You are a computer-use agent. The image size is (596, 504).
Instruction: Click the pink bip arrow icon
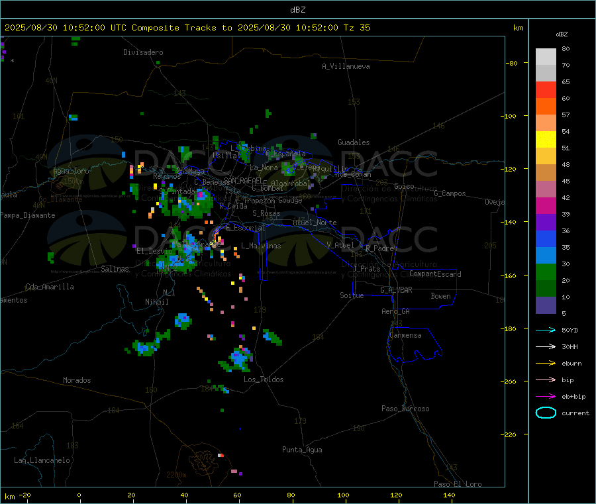546,379
